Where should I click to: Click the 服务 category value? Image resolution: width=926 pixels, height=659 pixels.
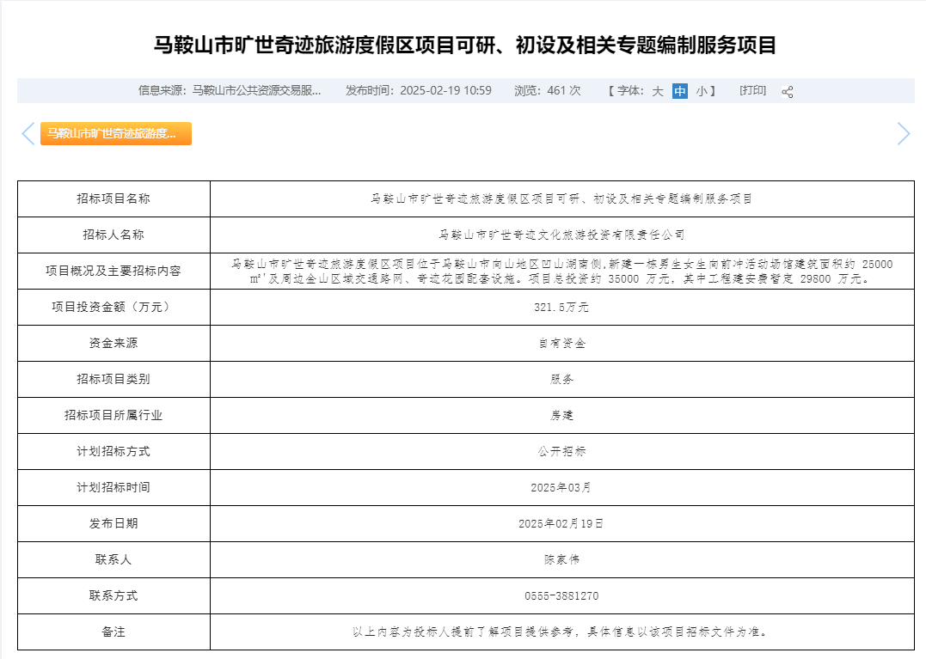[x=561, y=380]
